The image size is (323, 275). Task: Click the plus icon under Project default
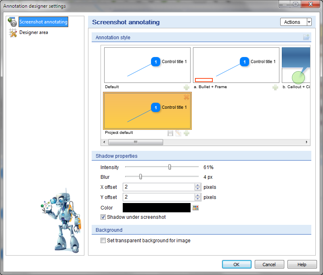[187, 133]
